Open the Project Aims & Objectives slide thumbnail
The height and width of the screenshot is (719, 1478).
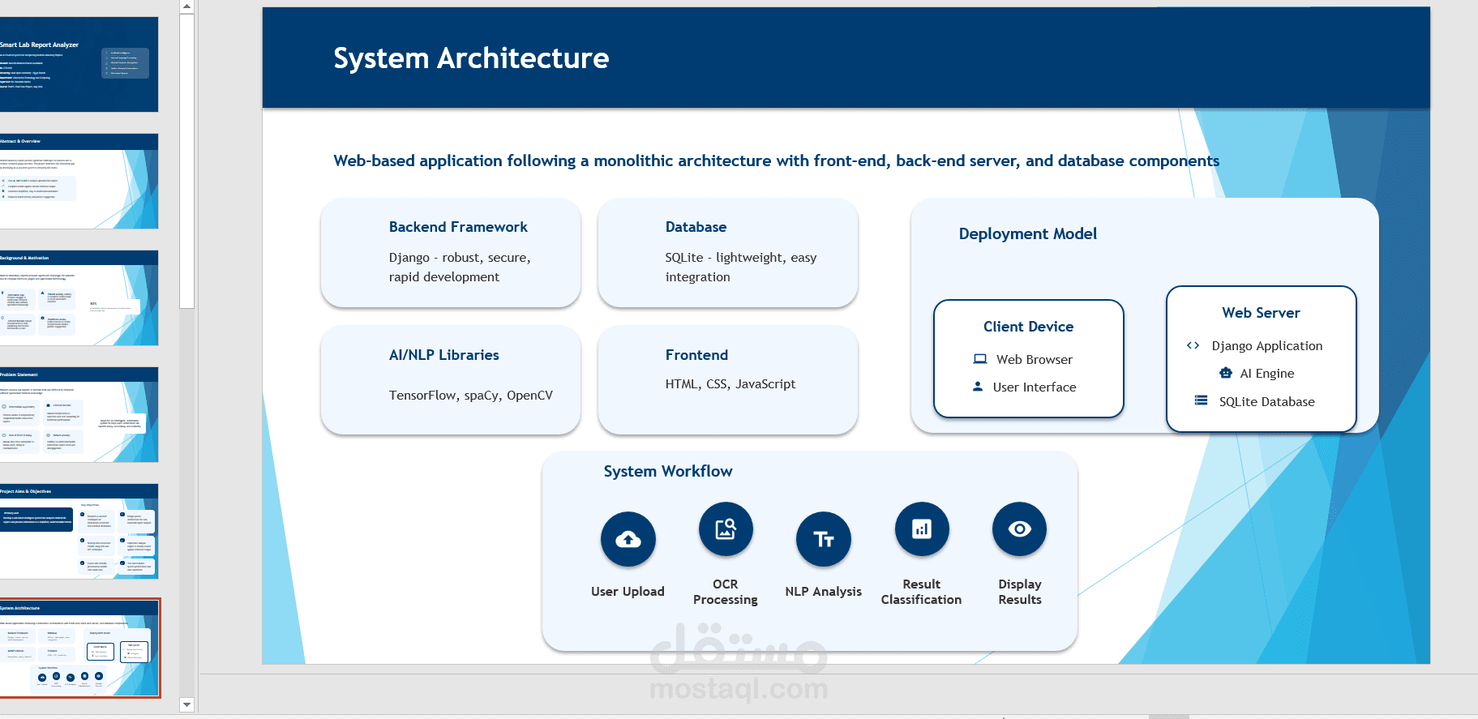pos(79,531)
